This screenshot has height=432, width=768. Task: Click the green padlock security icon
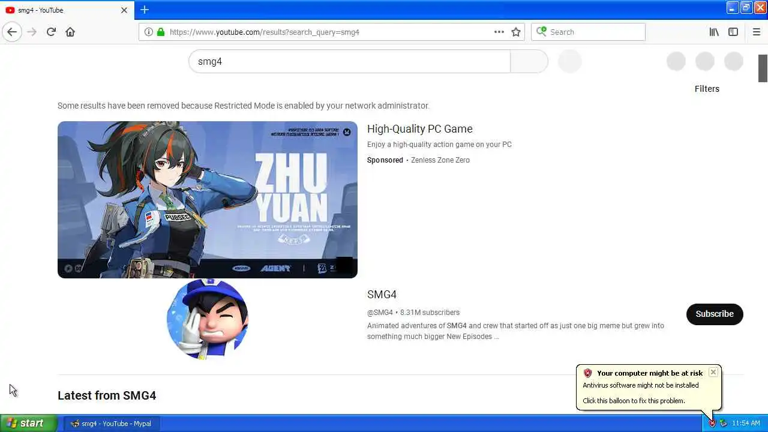(x=160, y=32)
